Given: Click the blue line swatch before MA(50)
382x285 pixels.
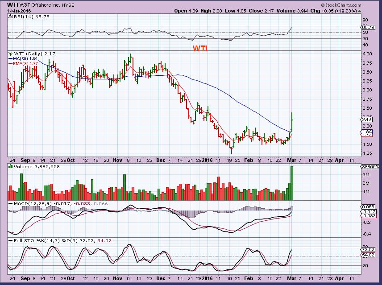Looking at the screenshot, I should pyautogui.click(x=10, y=59).
